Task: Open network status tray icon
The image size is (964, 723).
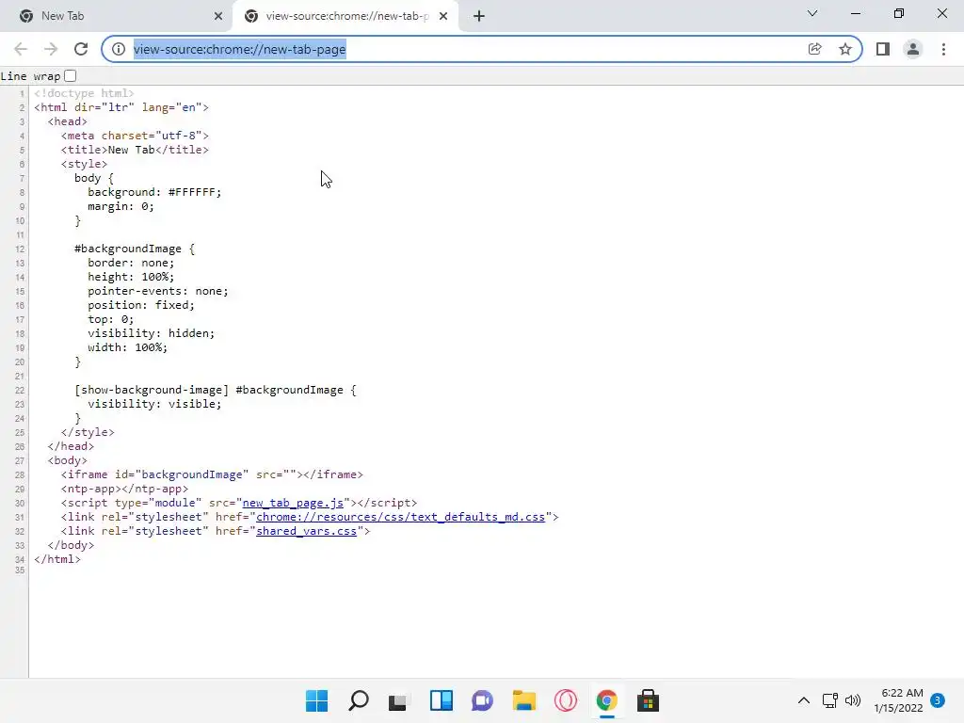Action: tap(830, 700)
